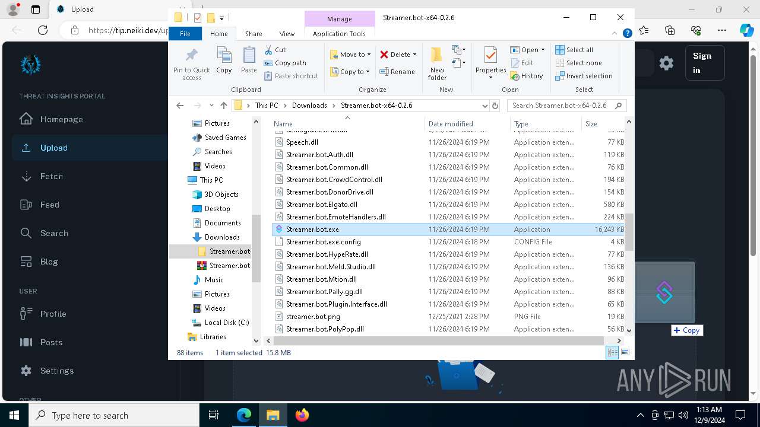Viewport: 760px width, 427px height.
Task: Open Saved Games in navigation pane
Action: coord(225,138)
